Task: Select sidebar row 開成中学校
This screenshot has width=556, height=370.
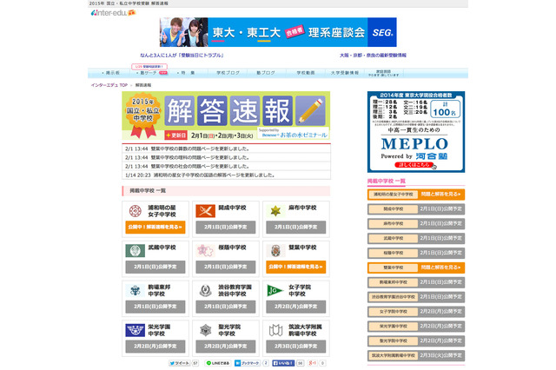Action: (x=416, y=209)
